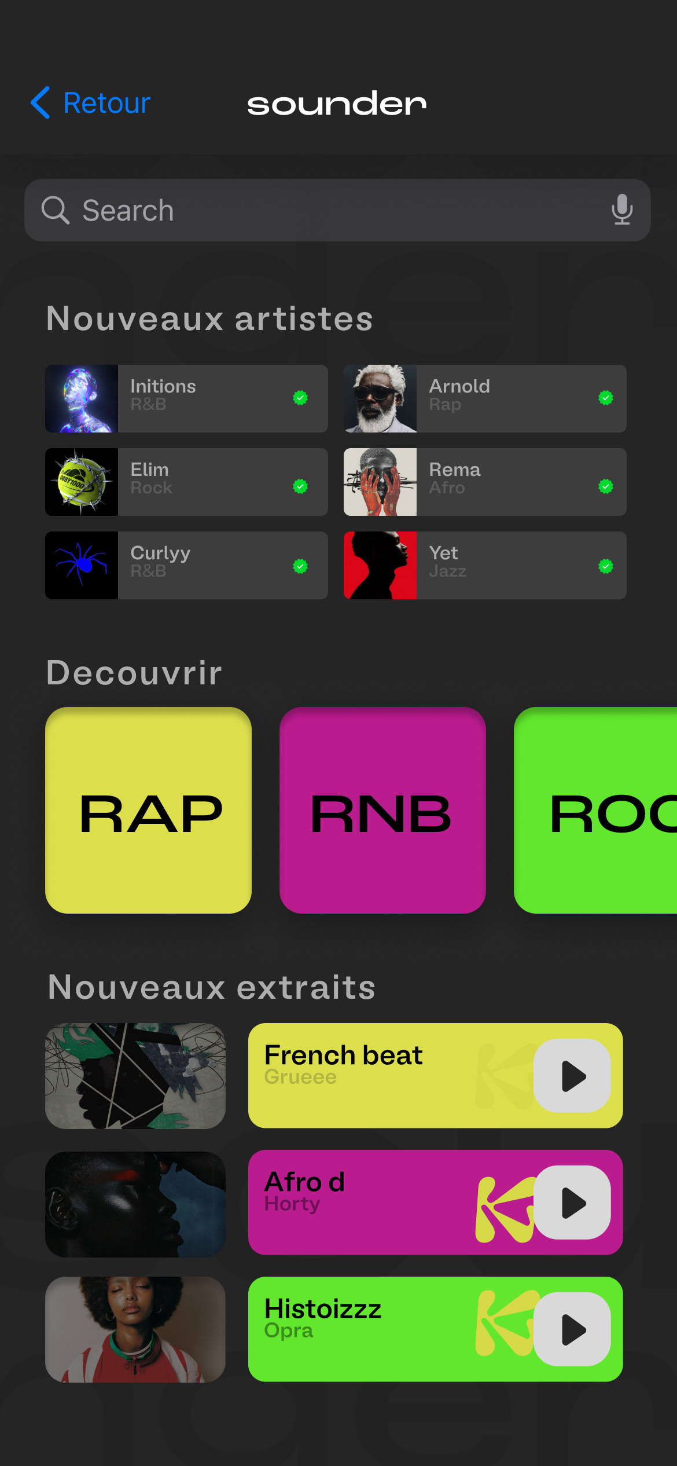Viewport: 677px width, 1466px height.
Task: Select the green verified badge on Initions
Action: 300,398
